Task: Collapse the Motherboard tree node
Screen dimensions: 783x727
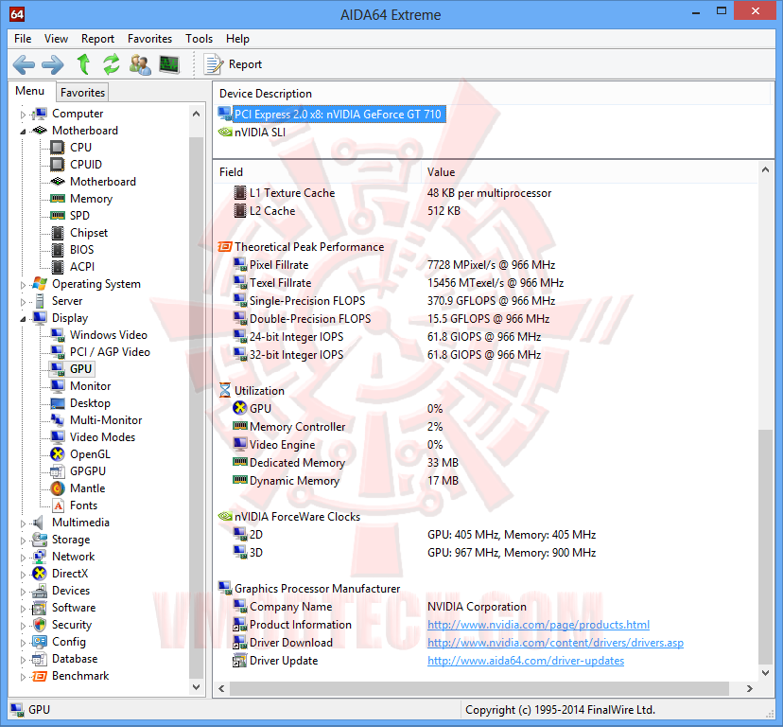Action: 23,132
